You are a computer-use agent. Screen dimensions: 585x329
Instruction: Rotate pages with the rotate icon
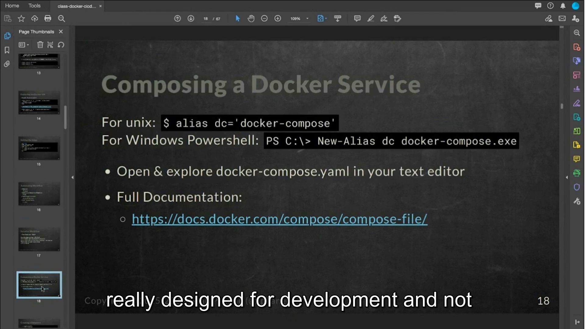click(61, 45)
